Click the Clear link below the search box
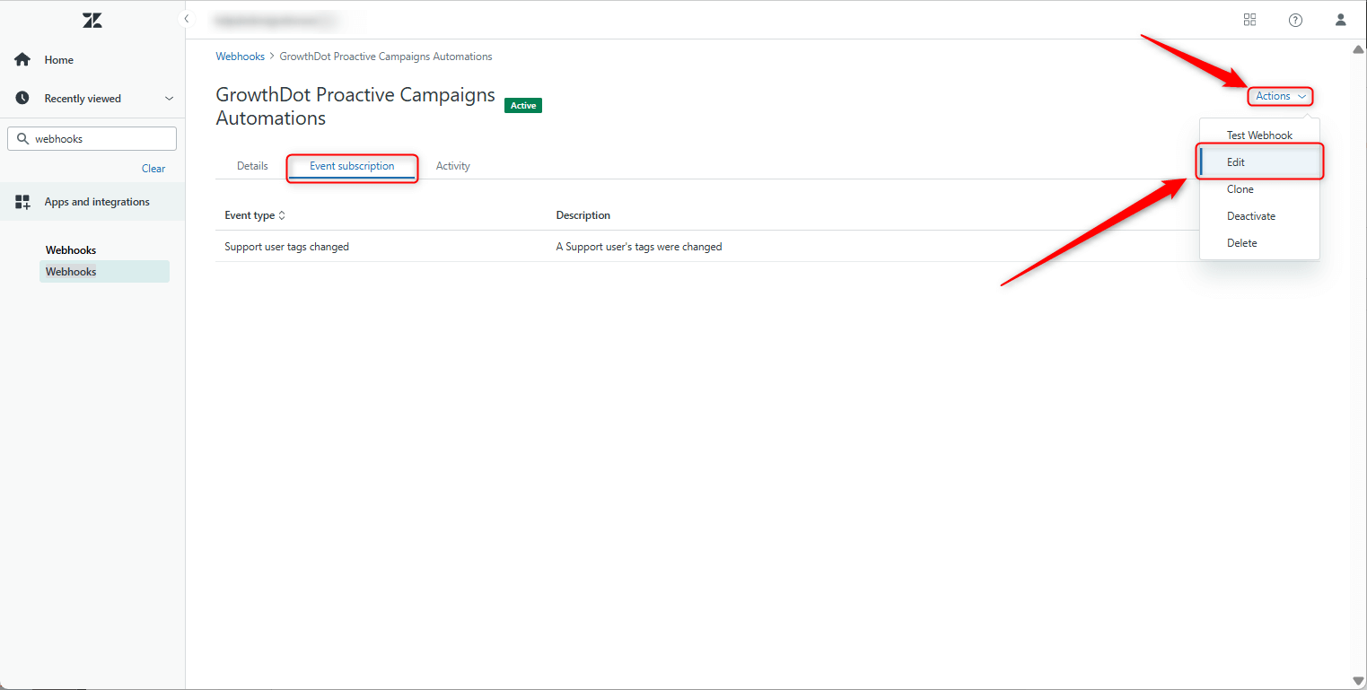 153,168
